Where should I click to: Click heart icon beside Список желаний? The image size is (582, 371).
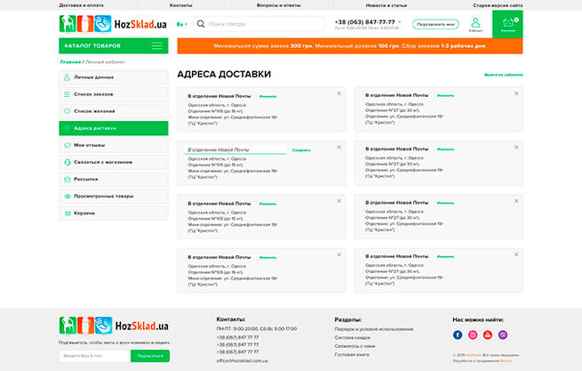[x=67, y=111]
